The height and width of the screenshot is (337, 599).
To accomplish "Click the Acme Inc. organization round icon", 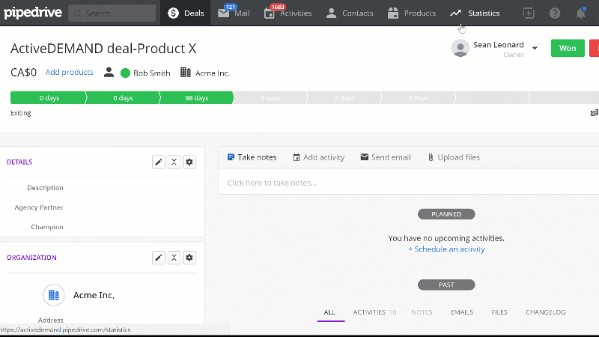I will pos(53,295).
